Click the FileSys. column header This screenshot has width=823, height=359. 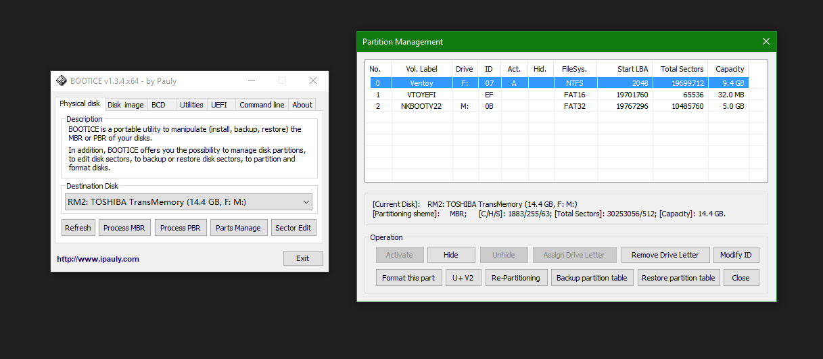(575, 69)
